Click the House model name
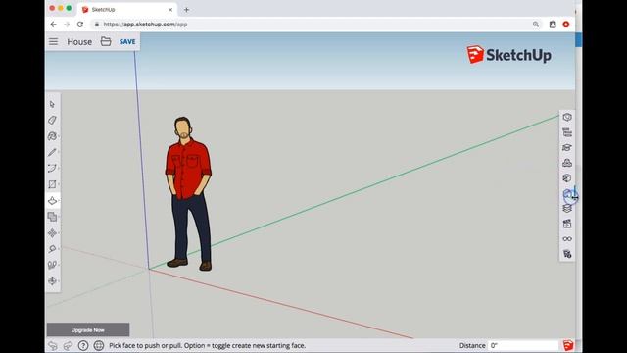 pos(79,41)
